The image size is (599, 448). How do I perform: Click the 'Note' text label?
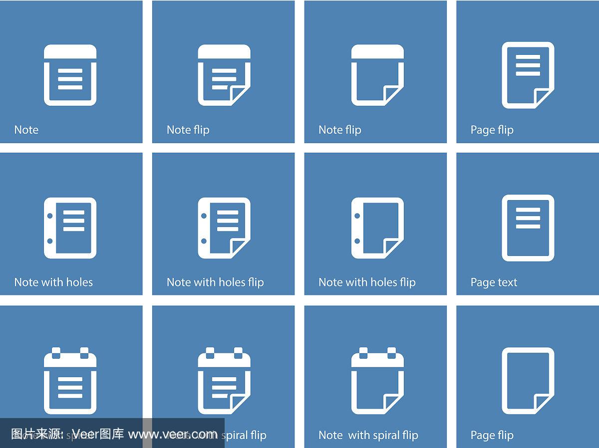(26, 130)
